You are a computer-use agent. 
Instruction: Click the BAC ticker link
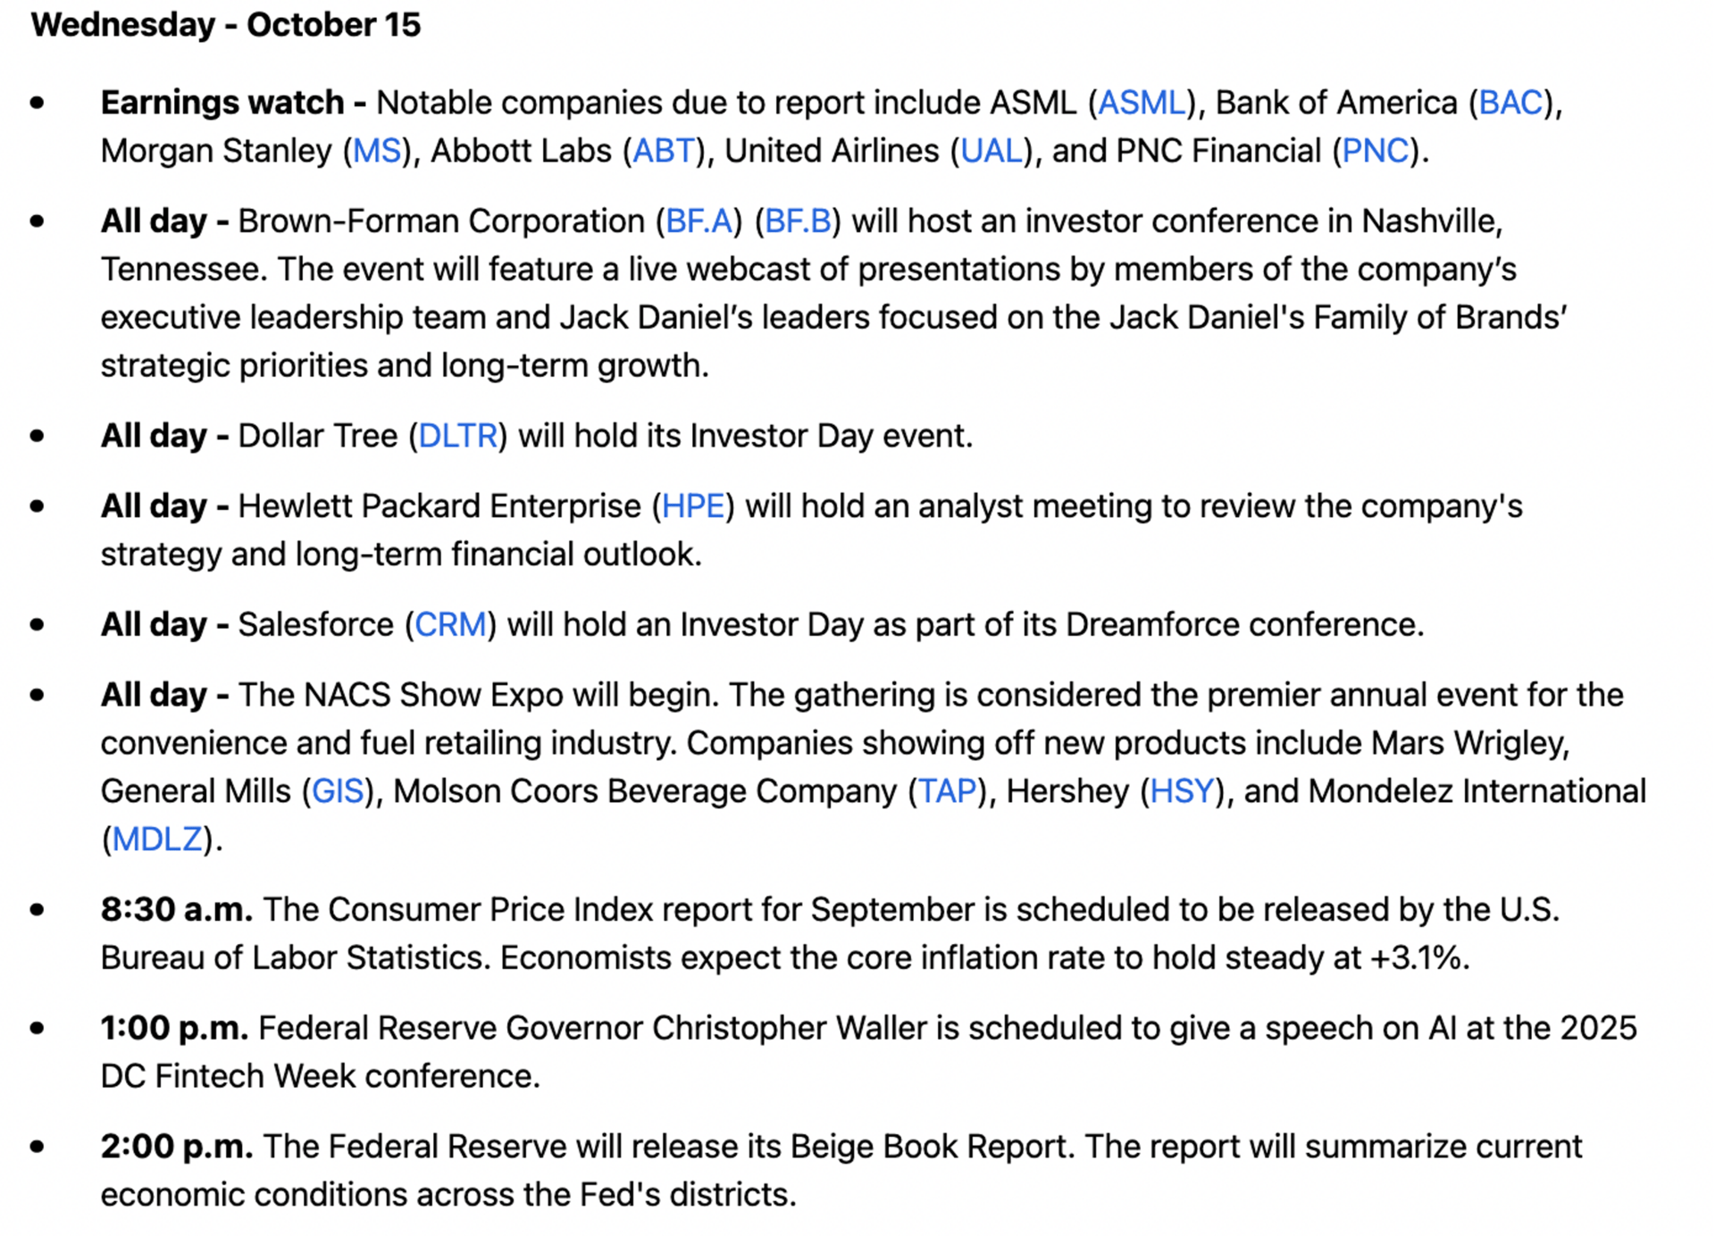pos(1510,103)
